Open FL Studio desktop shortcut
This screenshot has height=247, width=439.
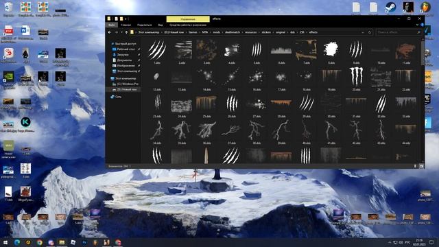425,7
